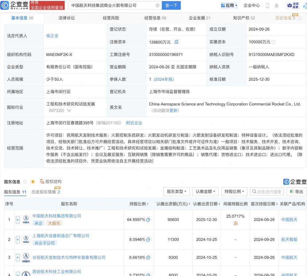Image resolution: width=307 pixels, height=276 pixels.
Task: Open the mobile app phone icon
Action: point(267,6)
